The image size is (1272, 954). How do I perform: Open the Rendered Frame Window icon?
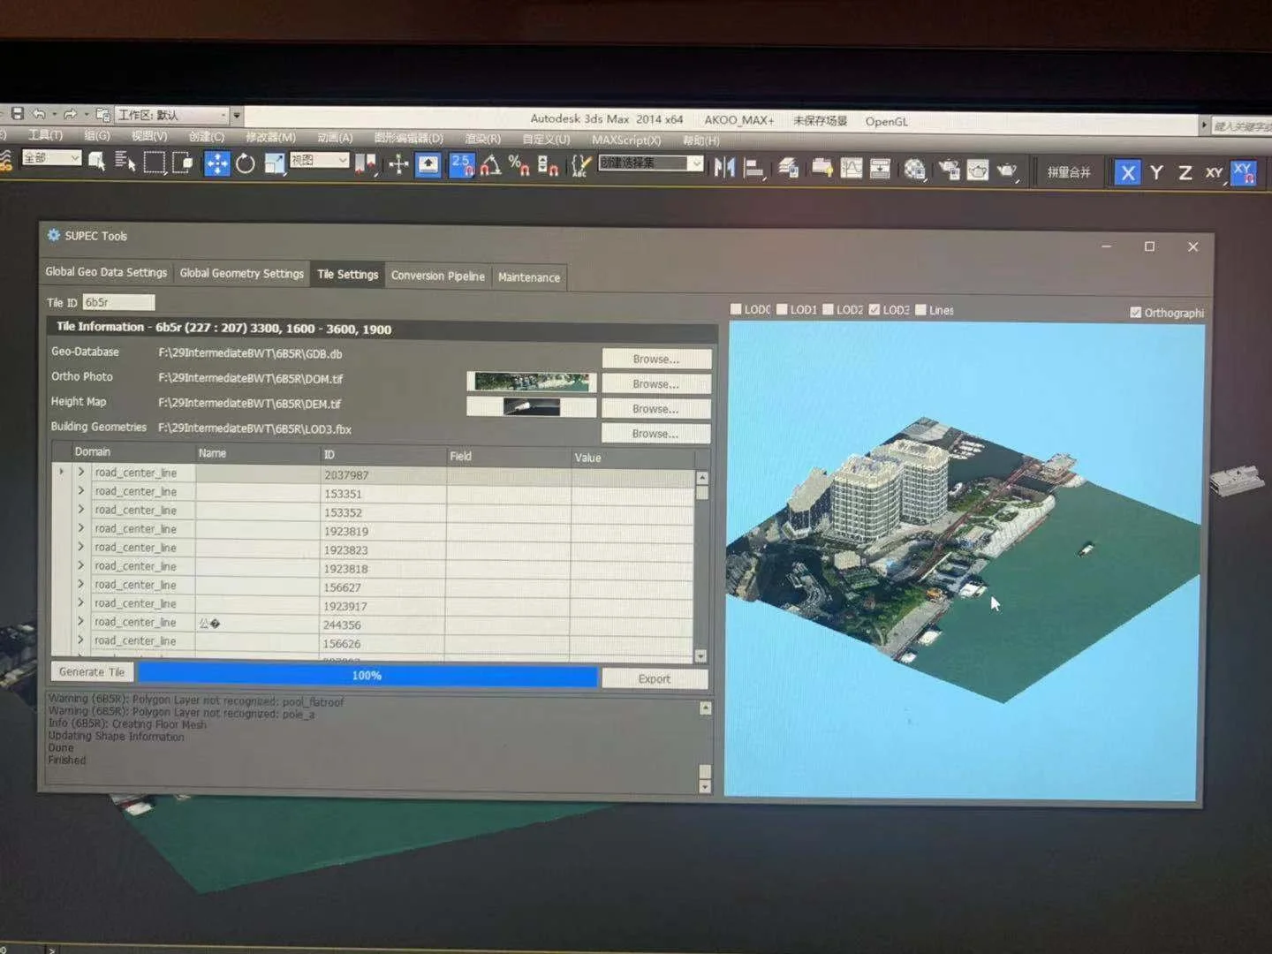tap(978, 170)
